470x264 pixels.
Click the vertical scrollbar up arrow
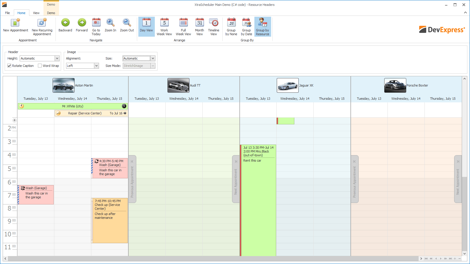pos(464,79)
